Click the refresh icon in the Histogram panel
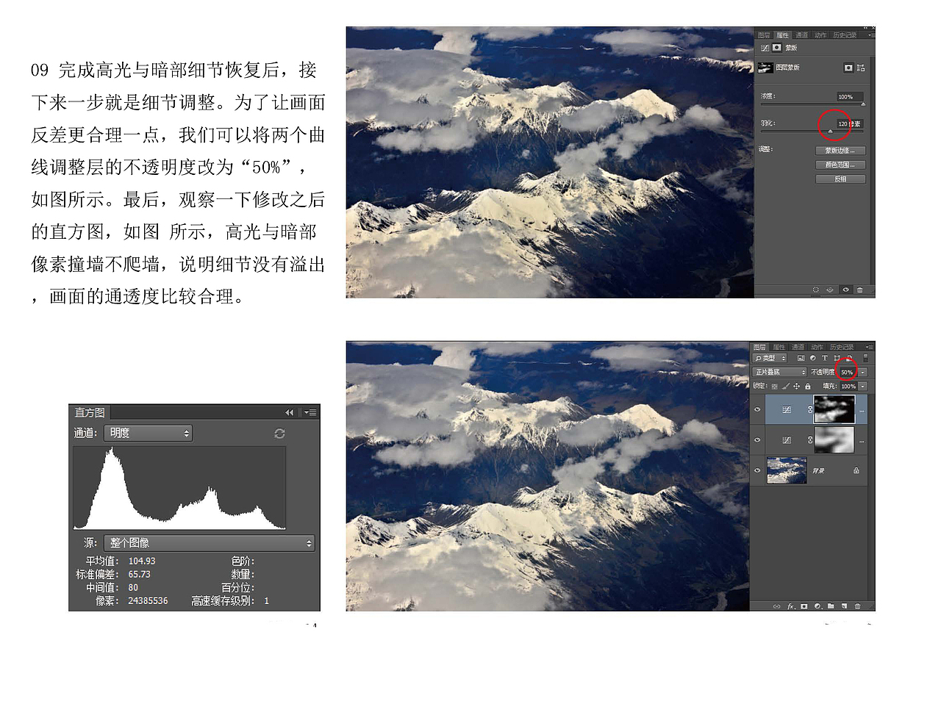The image size is (941, 704). tap(279, 434)
